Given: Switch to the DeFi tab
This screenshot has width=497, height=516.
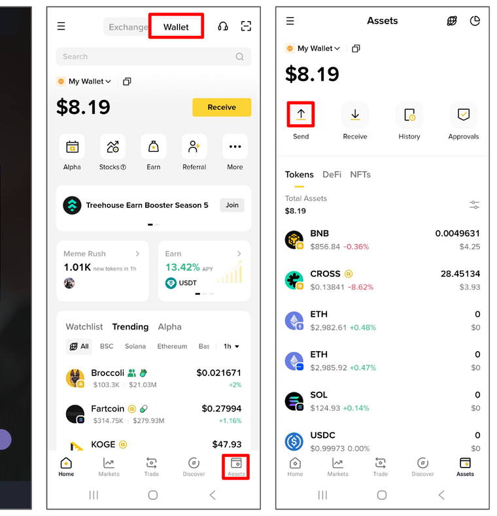Looking at the screenshot, I should tap(332, 175).
